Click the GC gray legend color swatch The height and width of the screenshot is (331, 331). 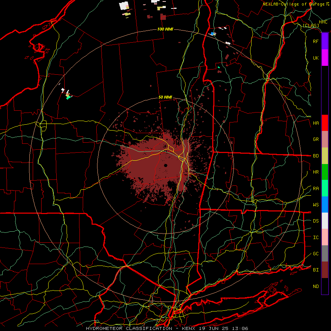pos(325,253)
